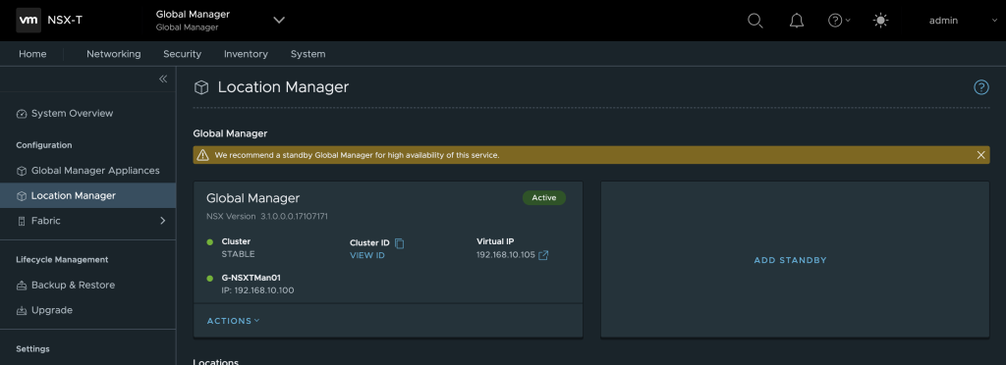Click the Fabric icon in the sidebar

click(22, 221)
